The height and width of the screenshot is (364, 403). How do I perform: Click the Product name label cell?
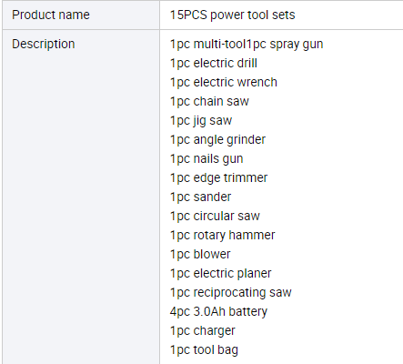(81, 15)
